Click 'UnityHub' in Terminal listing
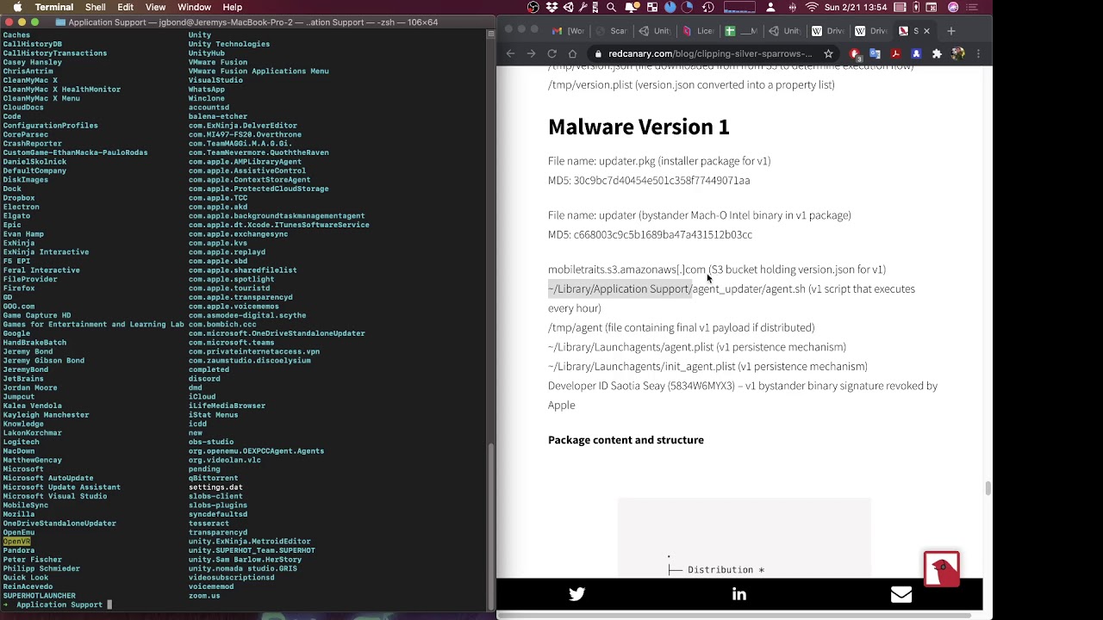The width and height of the screenshot is (1103, 620). (207, 53)
